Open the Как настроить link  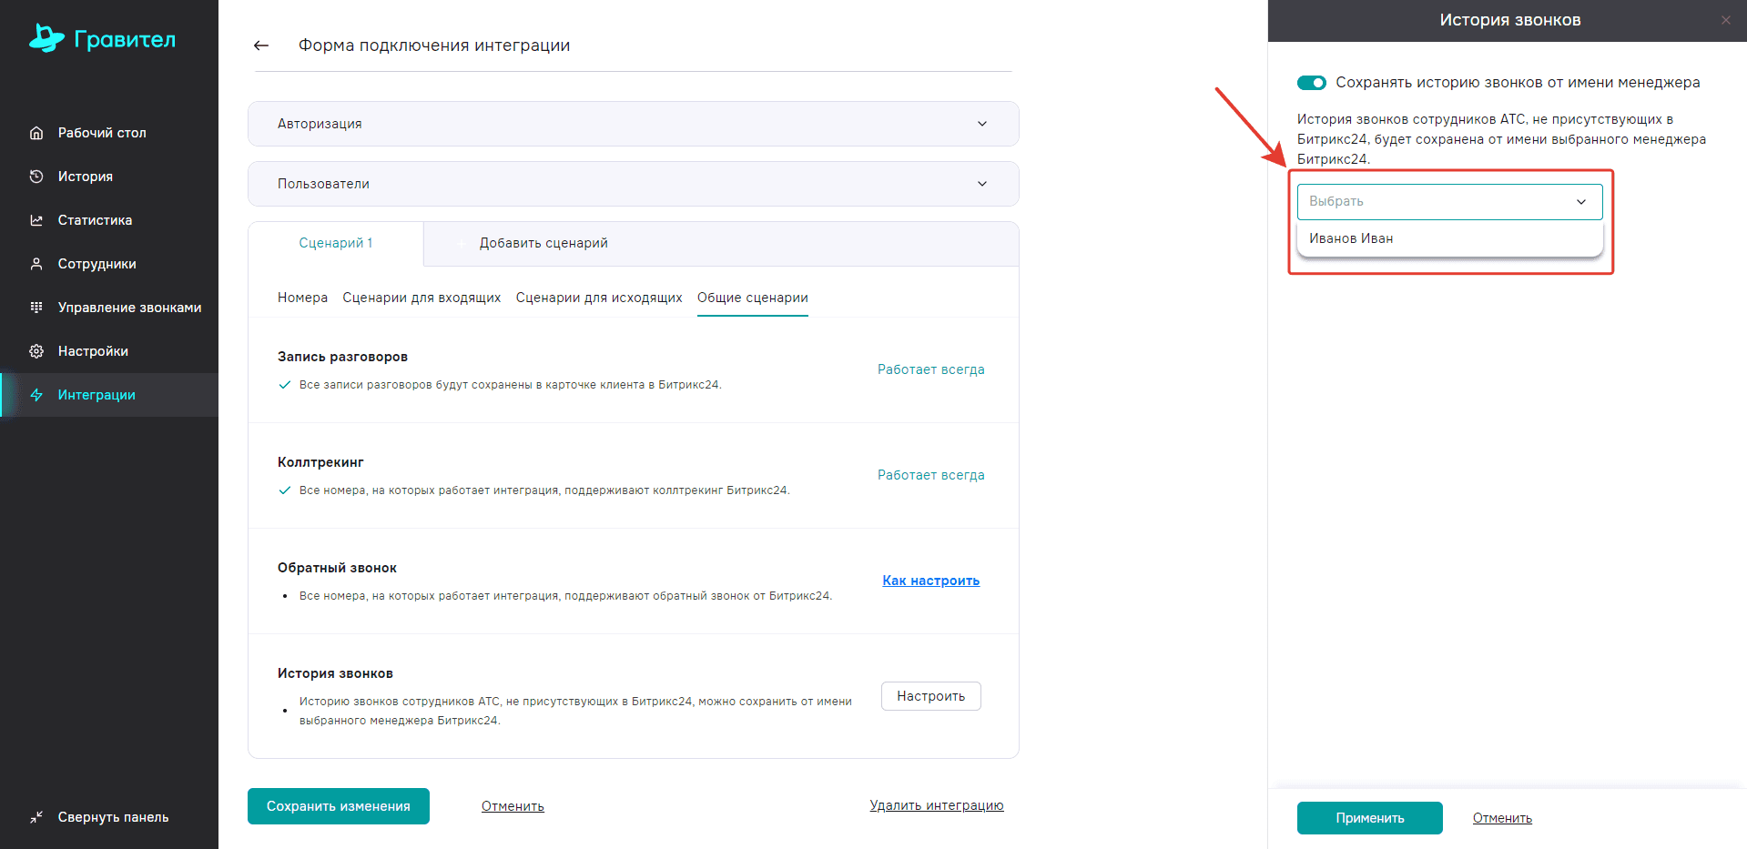[x=930, y=581]
